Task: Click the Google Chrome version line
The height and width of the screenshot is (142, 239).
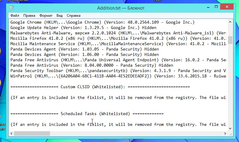Action: pyautogui.click(x=102, y=22)
